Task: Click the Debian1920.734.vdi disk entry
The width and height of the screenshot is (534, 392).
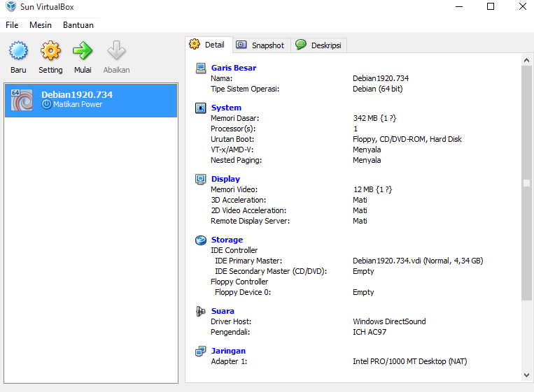Action: click(418, 261)
